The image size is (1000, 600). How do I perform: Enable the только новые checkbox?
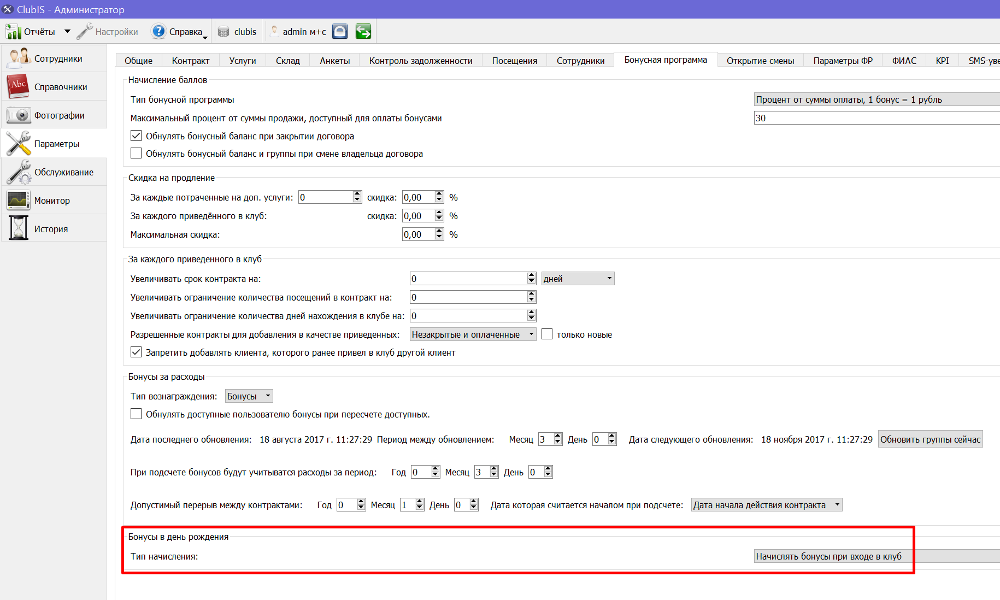tap(547, 334)
